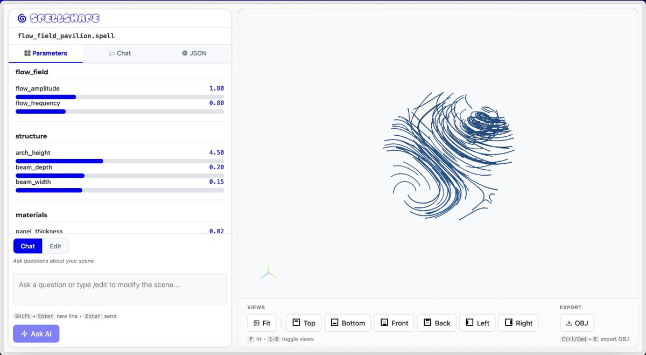Screen dimensions: 646x355
Task: Export the model as OBJ
Action: [577, 323]
